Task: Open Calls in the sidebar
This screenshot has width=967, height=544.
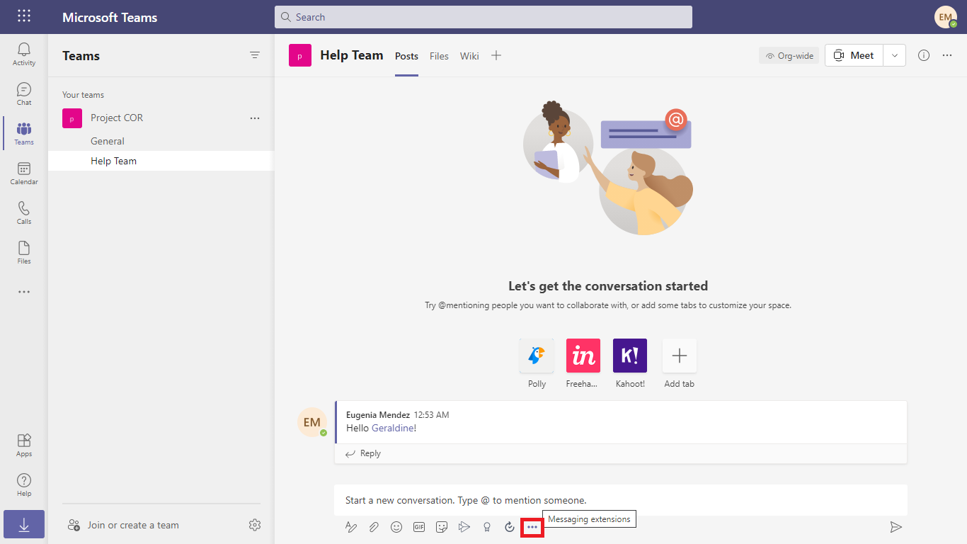Action: [24, 212]
